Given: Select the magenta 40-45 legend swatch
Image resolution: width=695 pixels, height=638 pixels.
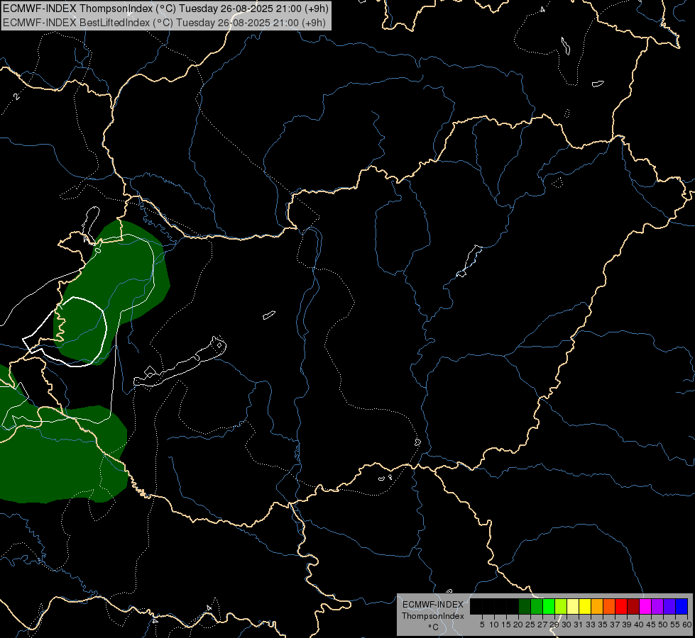Looking at the screenshot, I should click(x=645, y=606).
